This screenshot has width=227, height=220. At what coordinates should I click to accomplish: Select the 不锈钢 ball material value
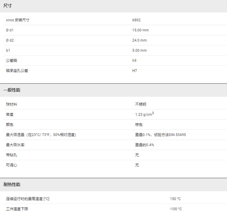click(x=141, y=104)
